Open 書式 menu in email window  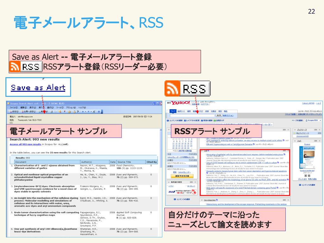pyautogui.click(x=50, y=108)
